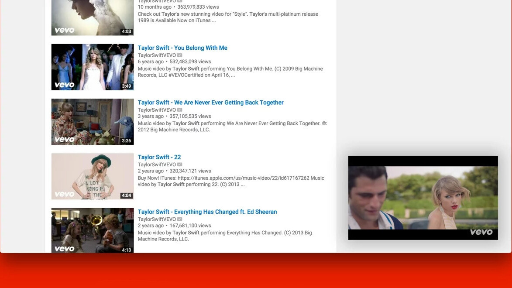Select the We Are Never Ever thumbnail image
The height and width of the screenshot is (288, 512).
pos(93,121)
